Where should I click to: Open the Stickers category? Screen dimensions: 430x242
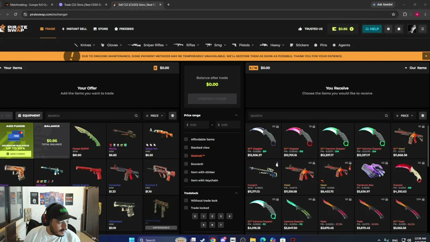(299, 45)
